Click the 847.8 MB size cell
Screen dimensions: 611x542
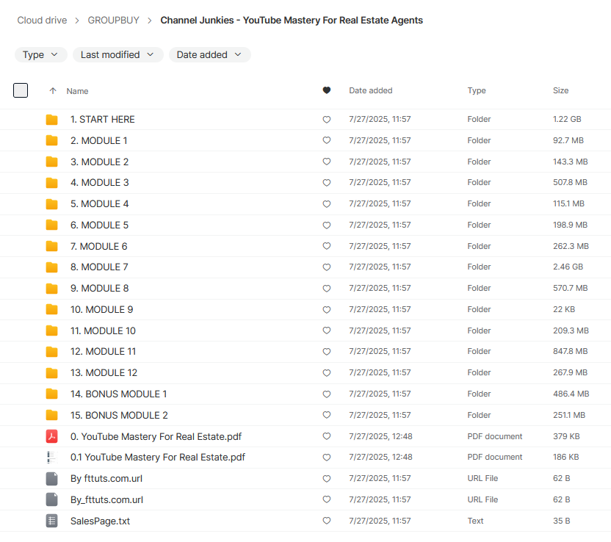coord(570,352)
